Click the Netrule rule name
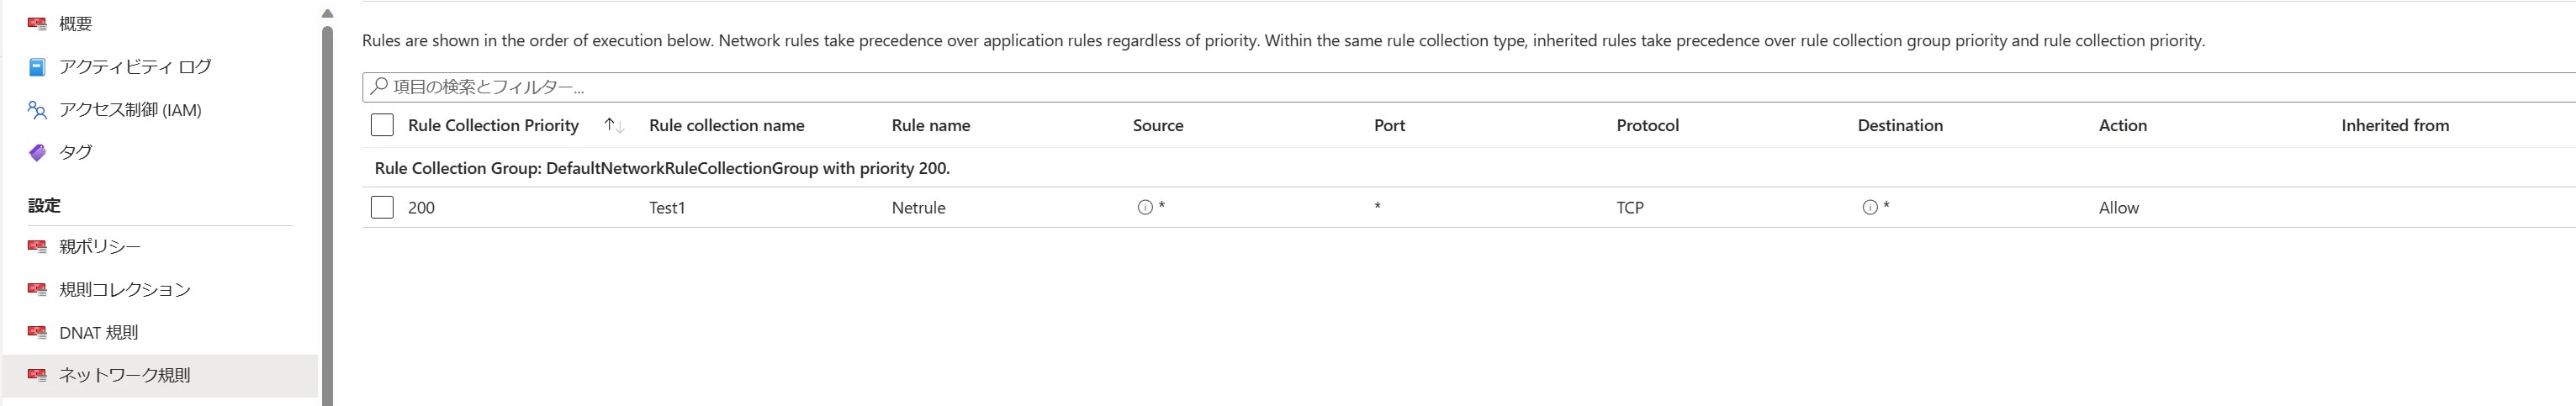This screenshot has height=406, width=2576. (x=918, y=208)
